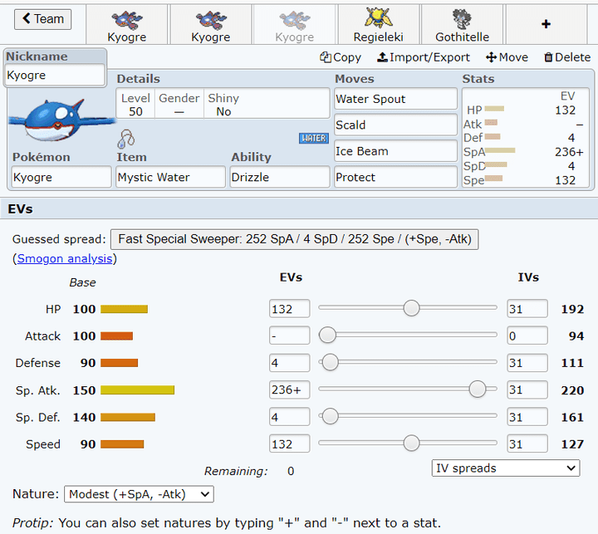Select the Protect move slot

pyautogui.click(x=395, y=177)
